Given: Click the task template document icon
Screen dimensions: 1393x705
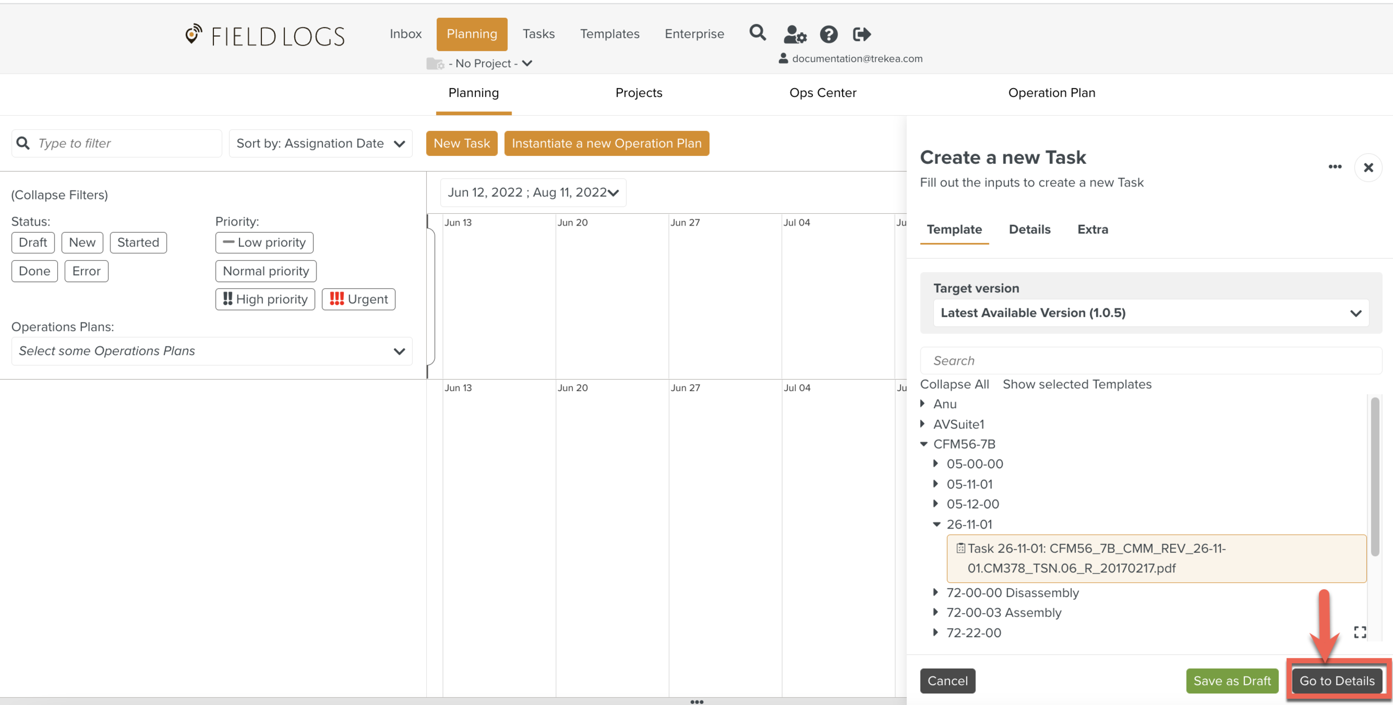Looking at the screenshot, I should [961, 548].
